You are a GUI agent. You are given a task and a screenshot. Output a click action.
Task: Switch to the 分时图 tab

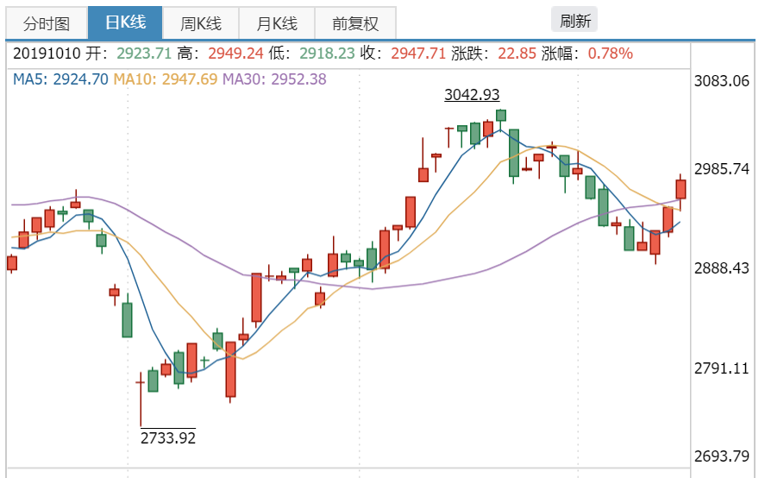point(47,23)
